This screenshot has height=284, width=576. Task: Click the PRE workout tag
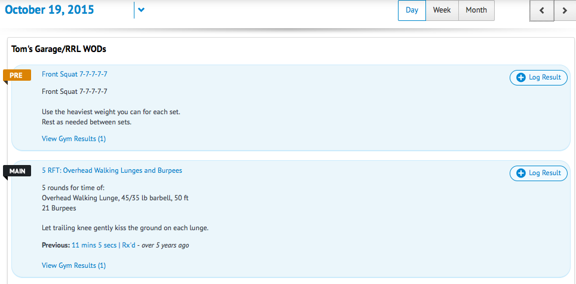click(x=17, y=75)
